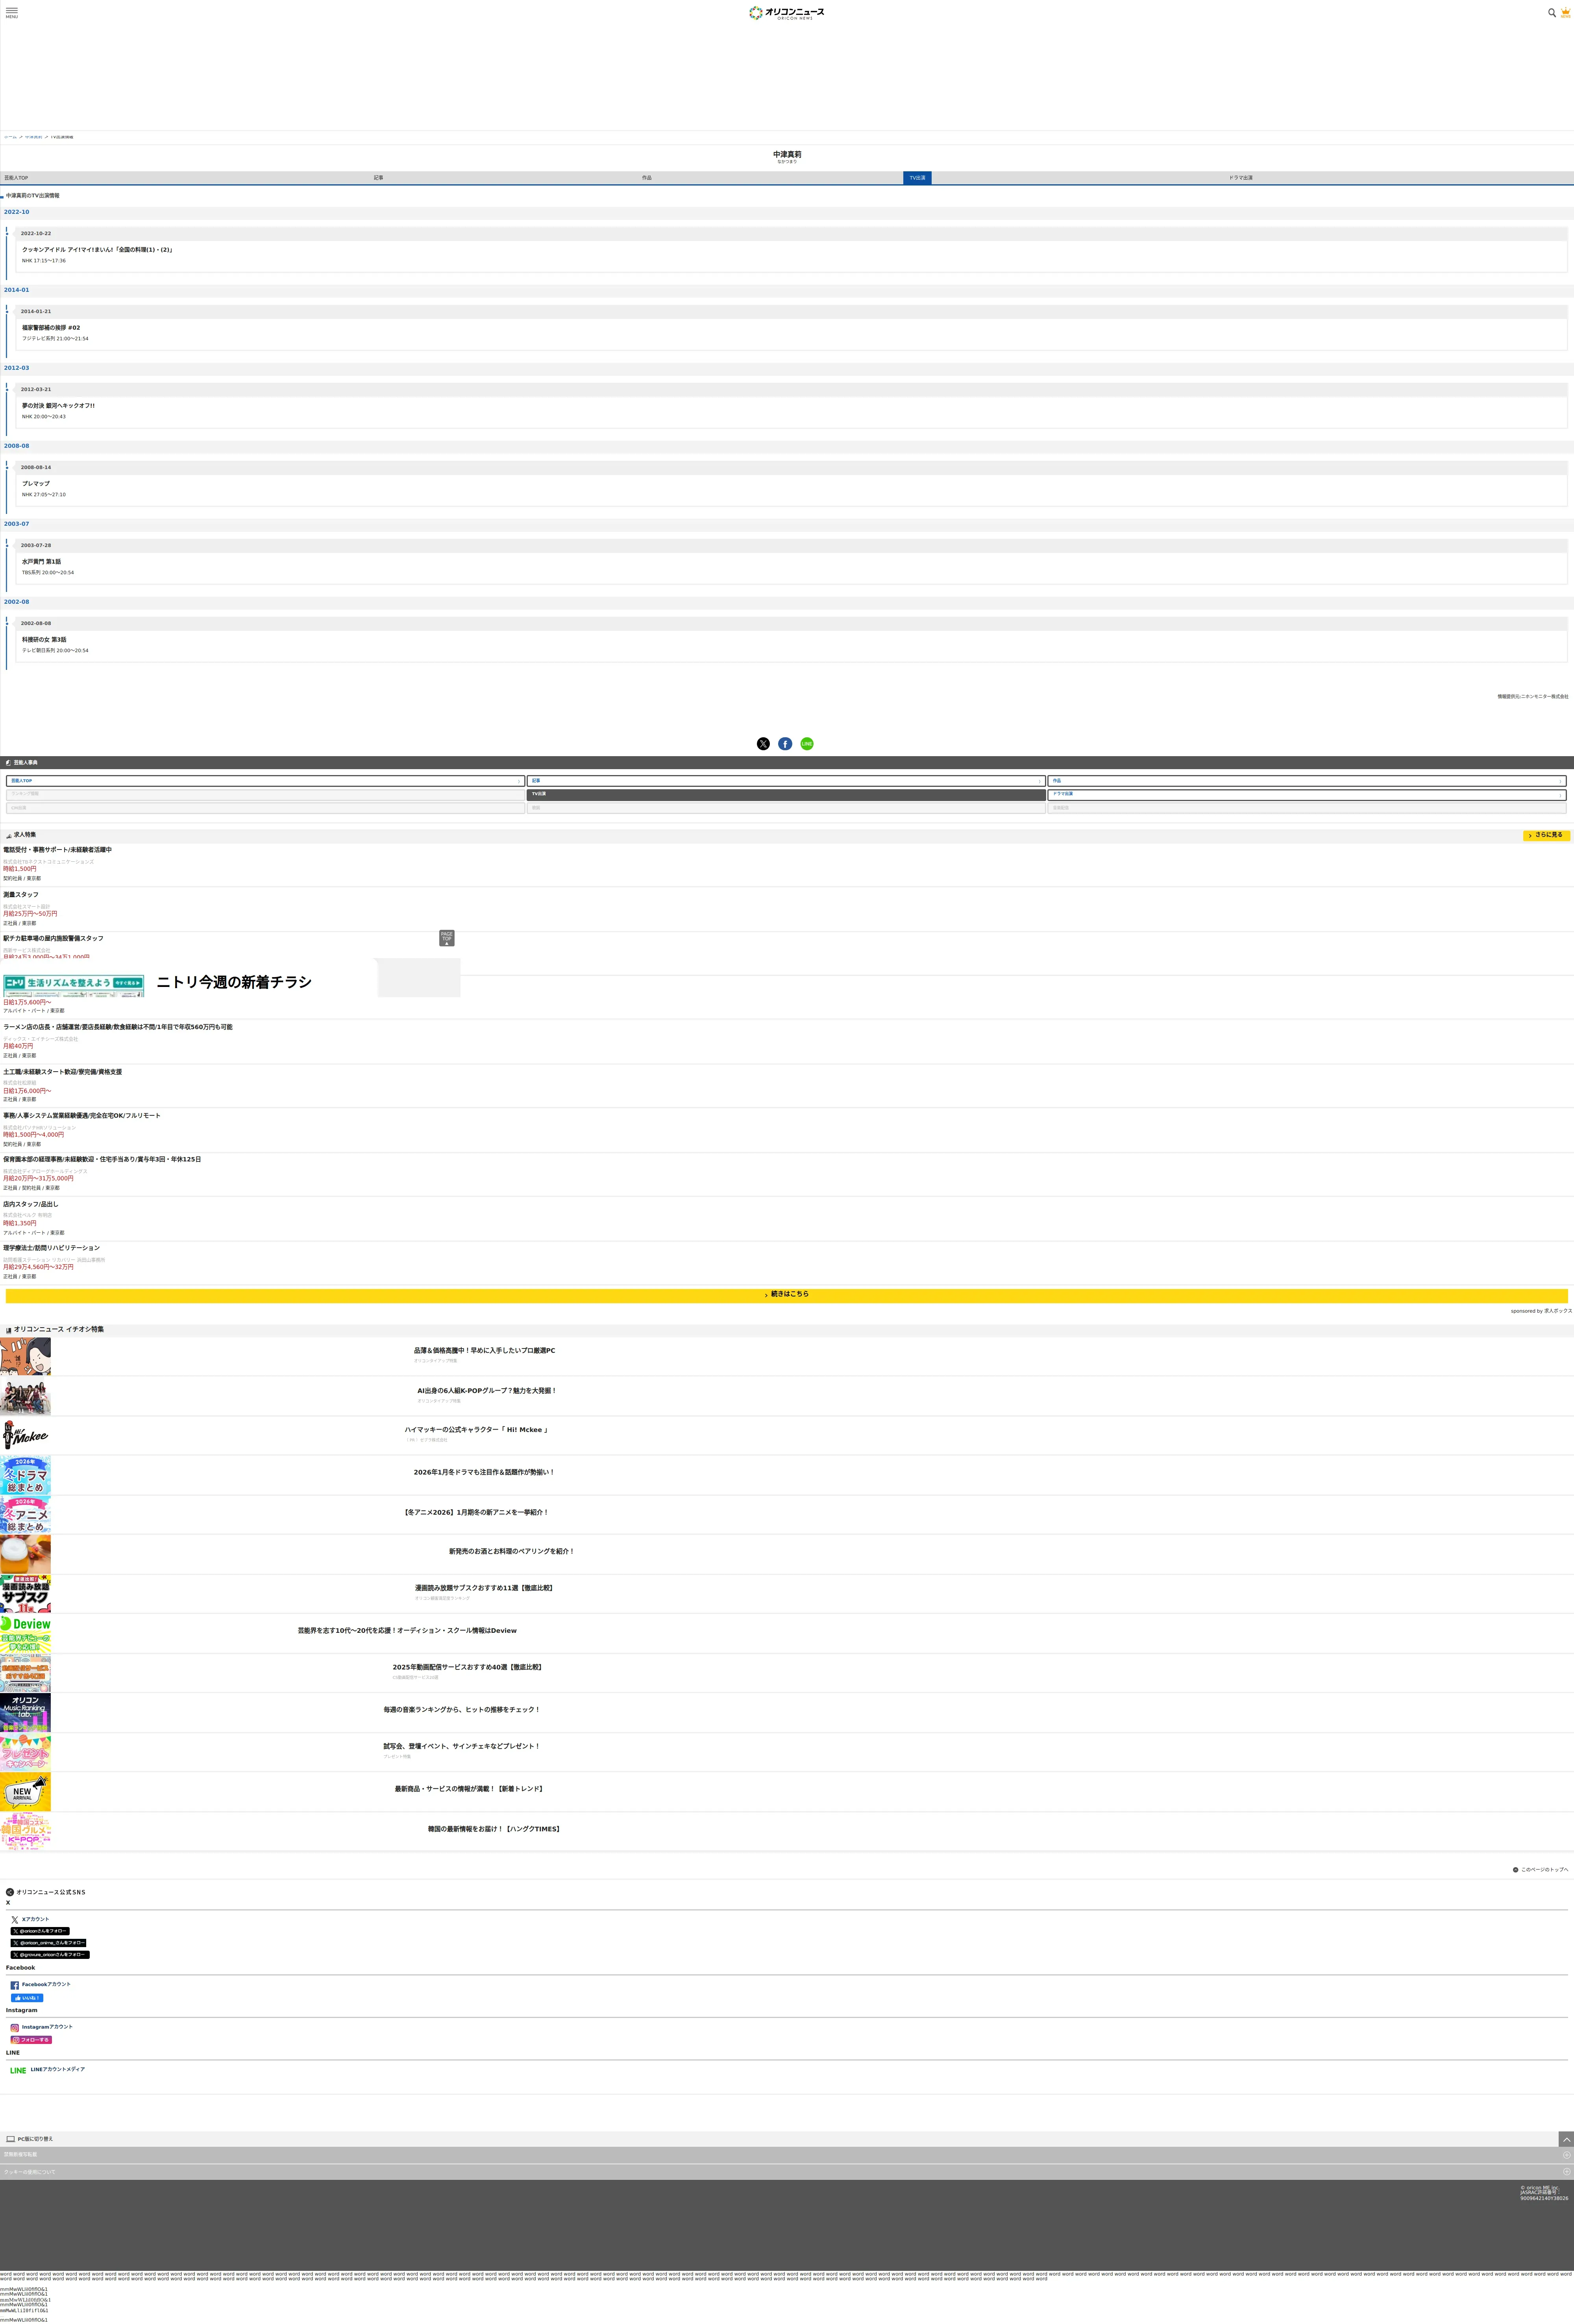
Task: Open the hamburger MENU icon
Action: 12,12
